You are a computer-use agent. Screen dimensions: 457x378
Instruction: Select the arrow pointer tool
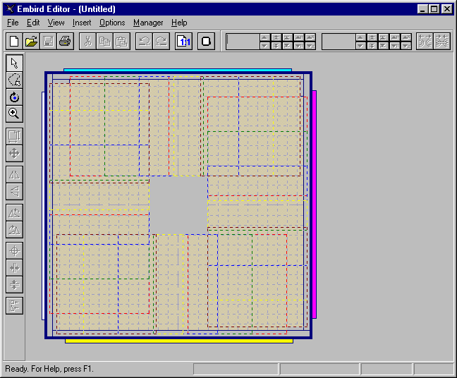click(14, 63)
